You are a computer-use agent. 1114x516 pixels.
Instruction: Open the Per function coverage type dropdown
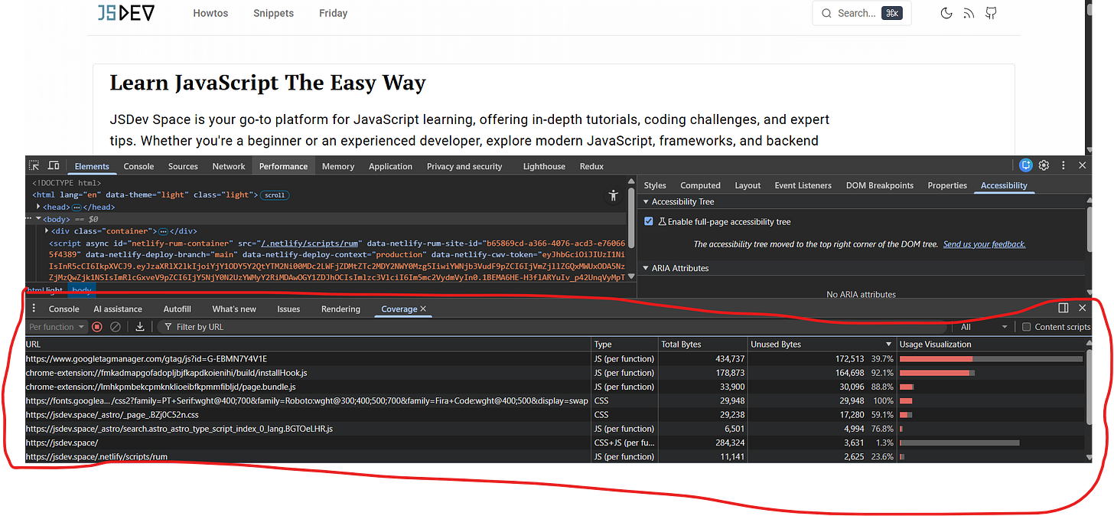[57, 327]
